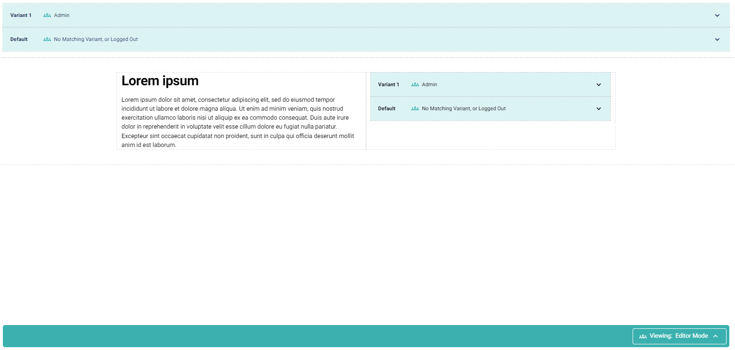Click the No Matching Variant, or Logged Out label
Screen dimensions: 735x350
(x=95, y=39)
